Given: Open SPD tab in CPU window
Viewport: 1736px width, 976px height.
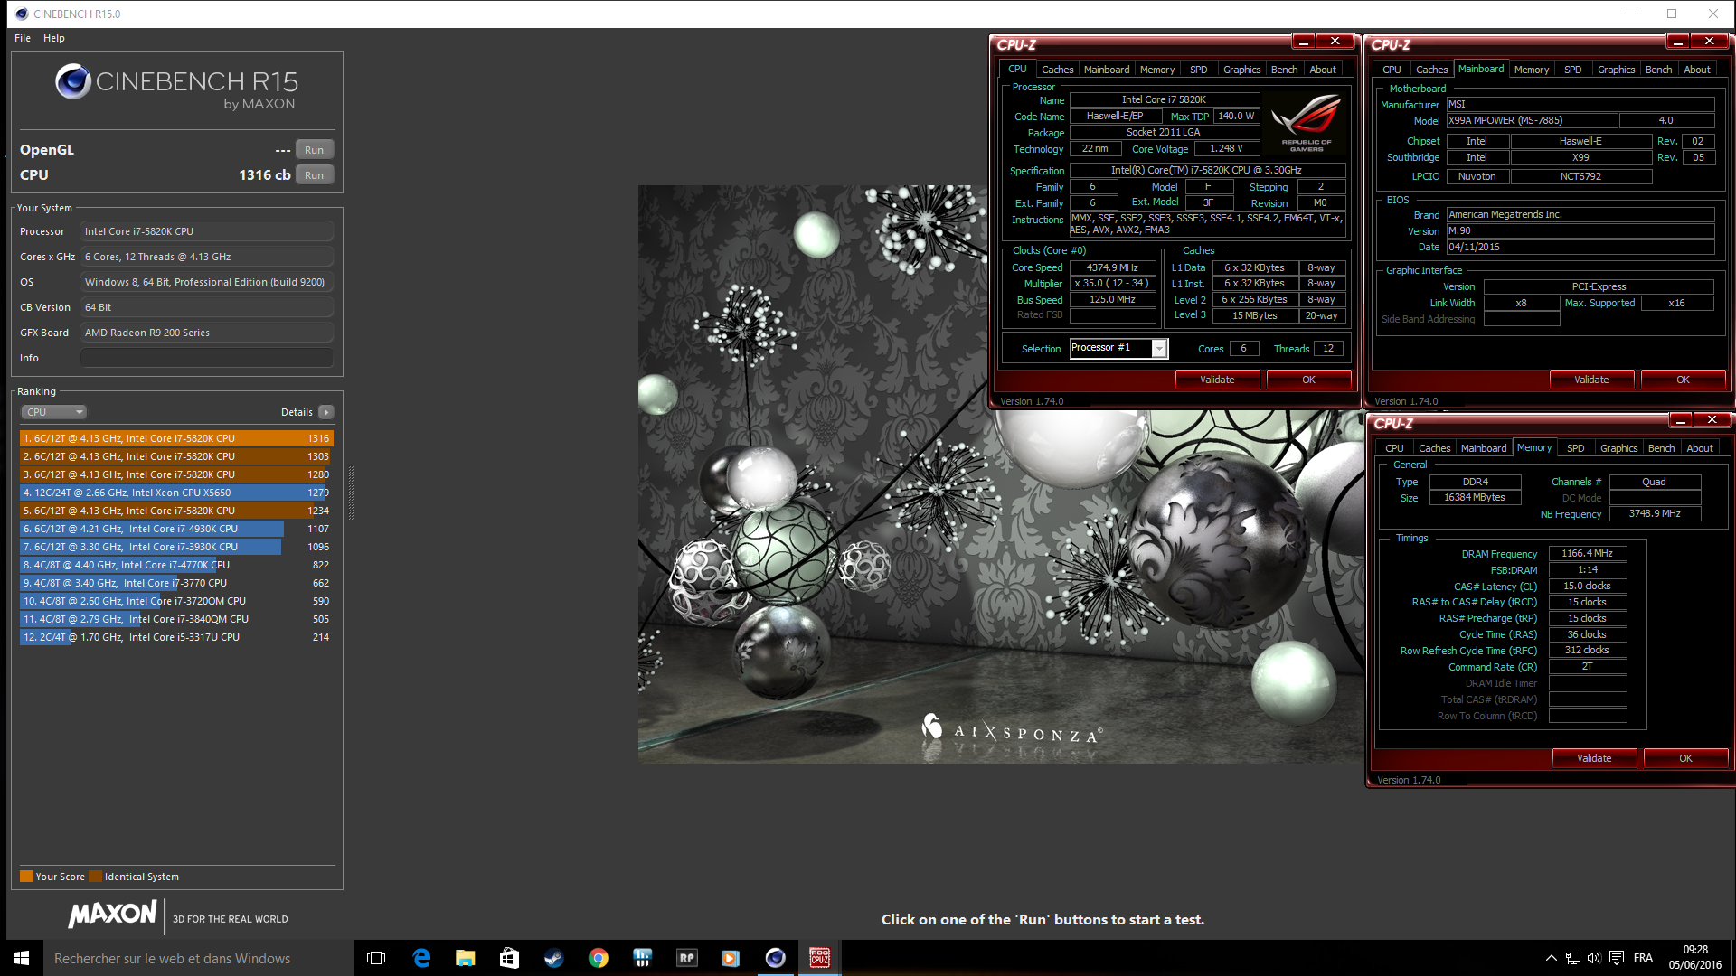Looking at the screenshot, I should click(x=1198, y=70).
